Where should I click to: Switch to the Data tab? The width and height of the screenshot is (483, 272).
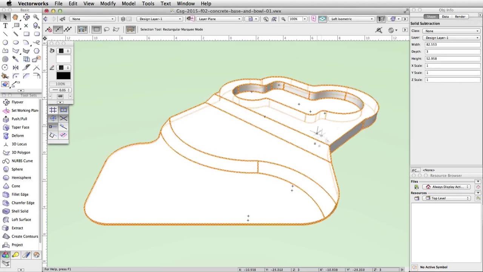445,17
